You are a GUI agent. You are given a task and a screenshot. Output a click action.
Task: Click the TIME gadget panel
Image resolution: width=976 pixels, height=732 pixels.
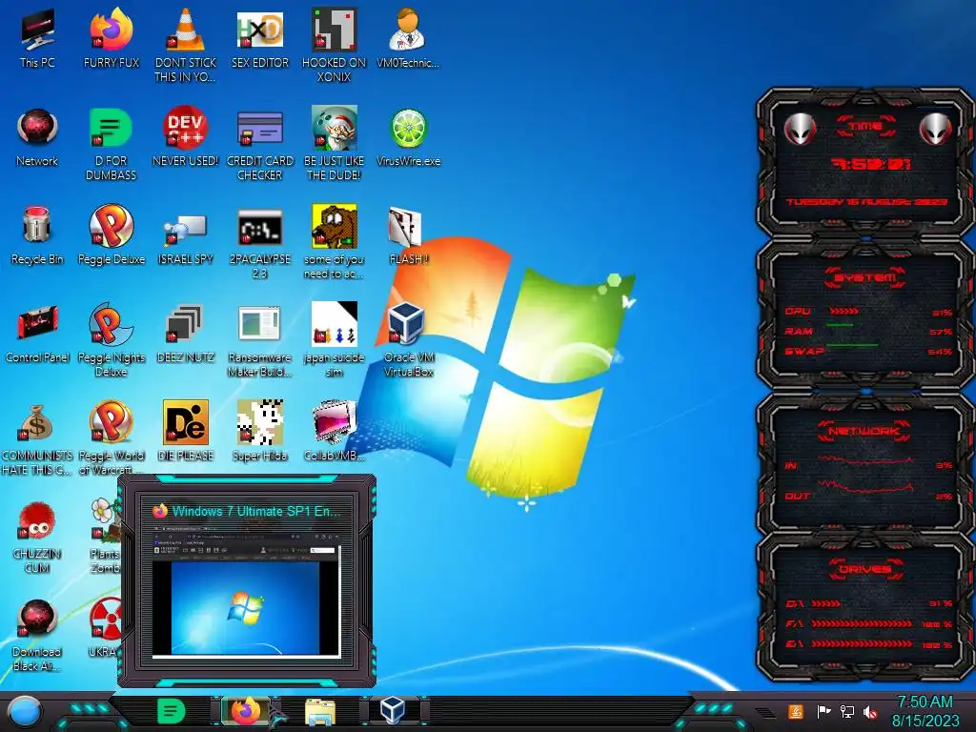click(865, 164)
